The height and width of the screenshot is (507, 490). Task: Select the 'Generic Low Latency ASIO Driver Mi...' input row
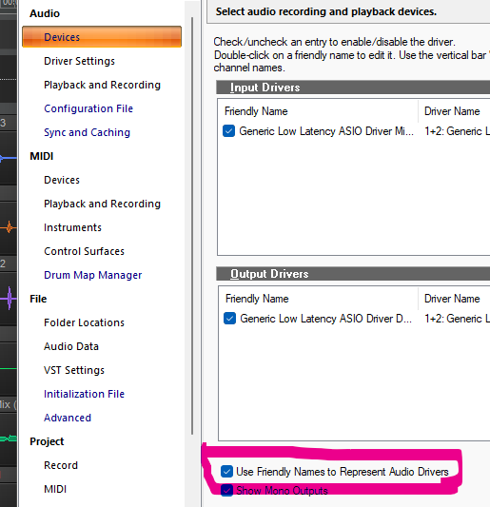point(326,131)
